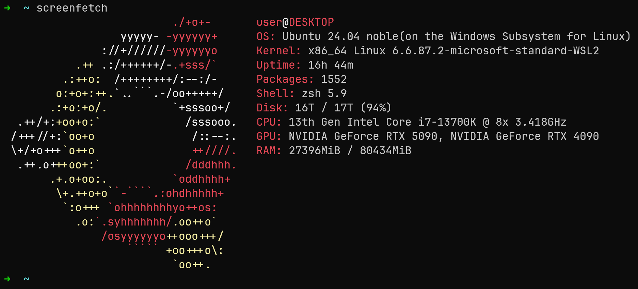Click the user@DESKTOP hostname text
The image size is (638, 289).
295,22
